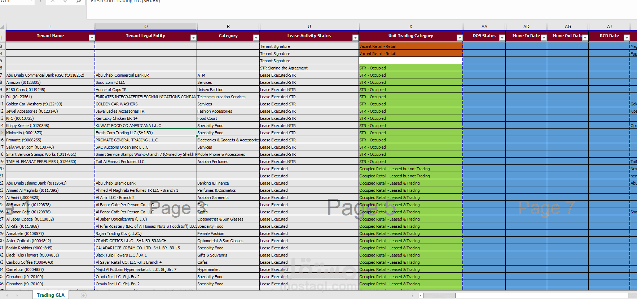Select the Jewel Accessories (t0123148) cell
Screen dimensions: 637x299
point(50,111)
